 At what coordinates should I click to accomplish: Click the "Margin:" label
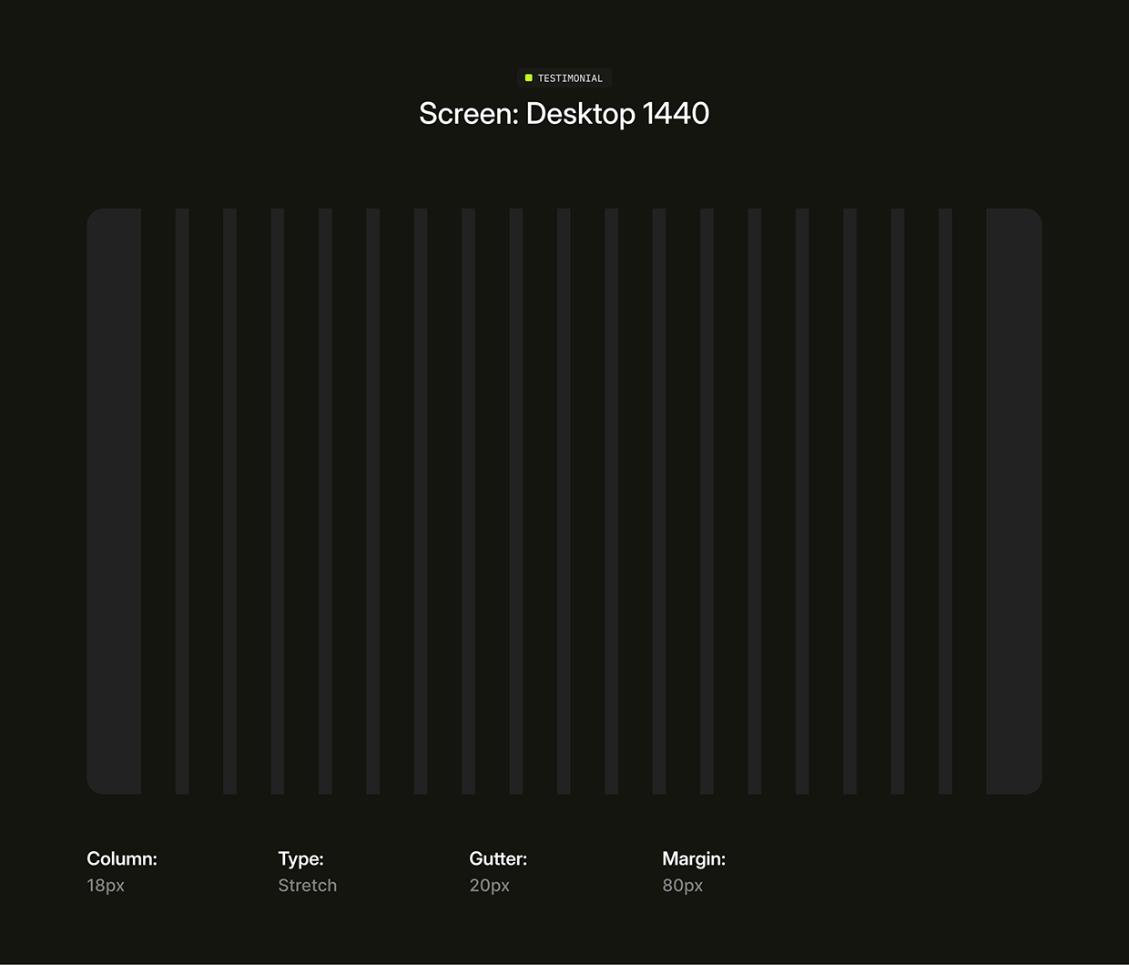pos(694,858)
